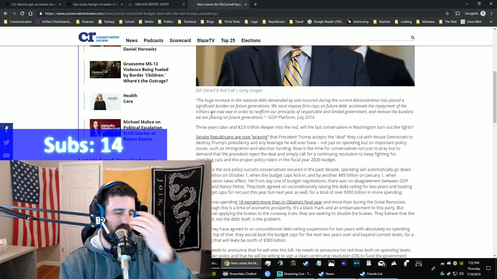Open the News menu item

(132, 40)
